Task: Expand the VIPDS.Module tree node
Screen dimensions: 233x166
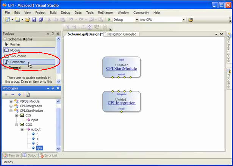Action: pyautogui.click(x=11, y=102)
